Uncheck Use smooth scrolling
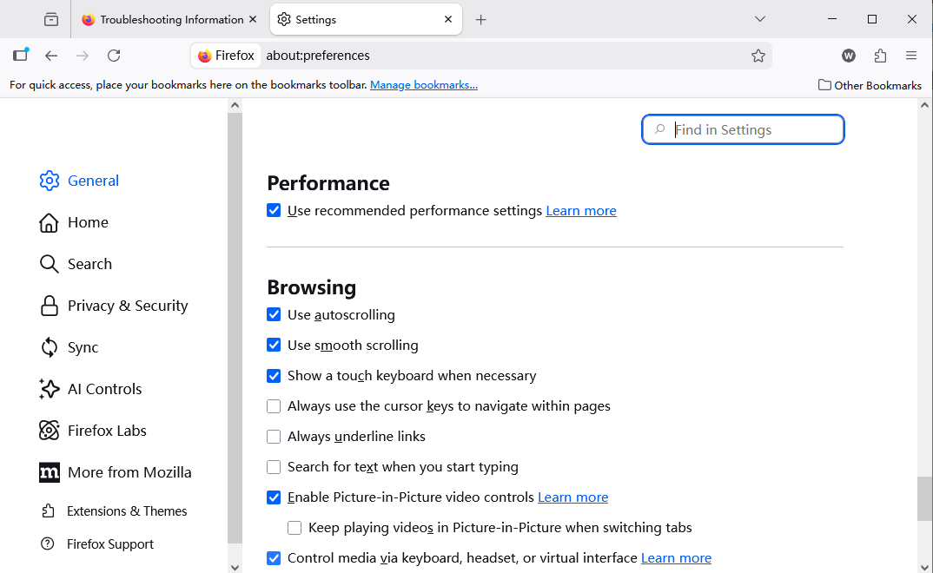The height and width of the screenshot is (573, 933). (274, 346)
